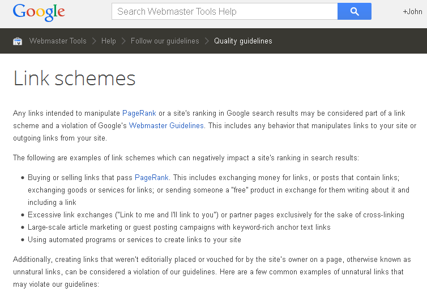Focus the Search Webmaster Tools Help field
This screenshot has width=427, height=289.
coord(225,11)
